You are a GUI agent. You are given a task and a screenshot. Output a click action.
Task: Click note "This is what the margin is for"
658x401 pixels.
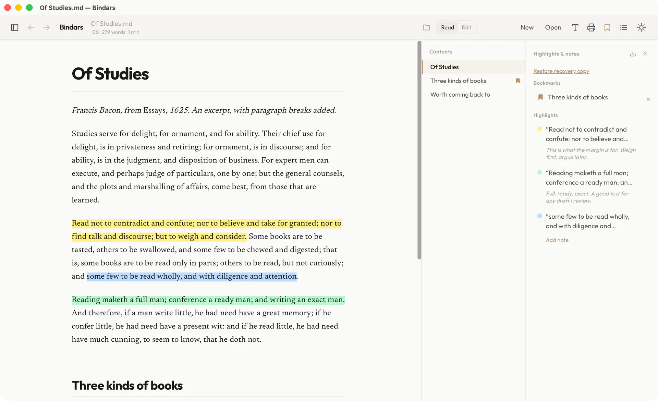point(590,154)
